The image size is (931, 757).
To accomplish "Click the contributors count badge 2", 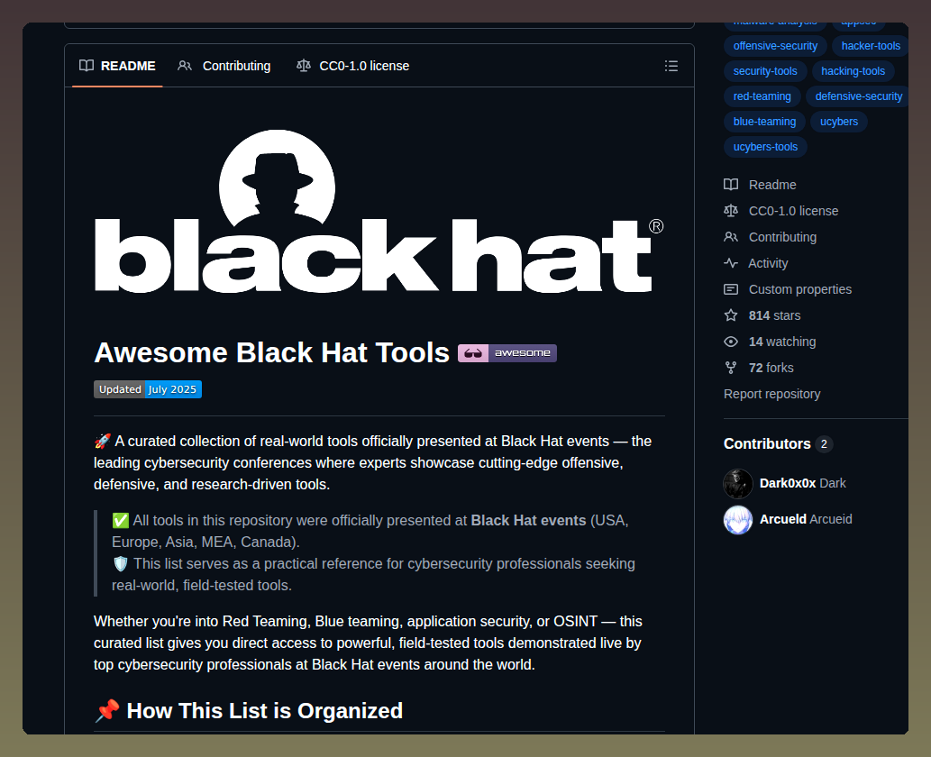I will [x=824, y=444].
